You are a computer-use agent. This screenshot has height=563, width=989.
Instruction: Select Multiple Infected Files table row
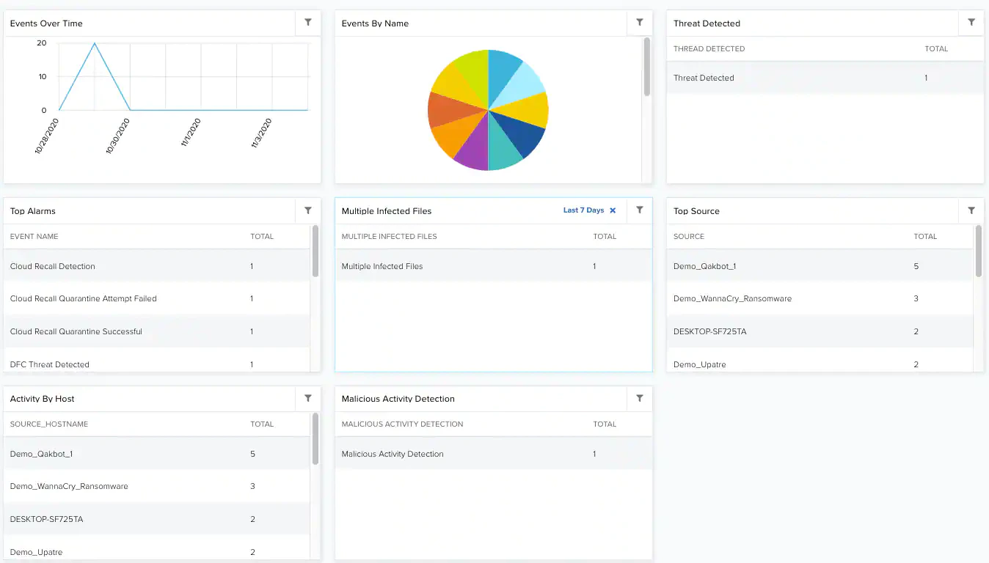click(x=494, y=266)
